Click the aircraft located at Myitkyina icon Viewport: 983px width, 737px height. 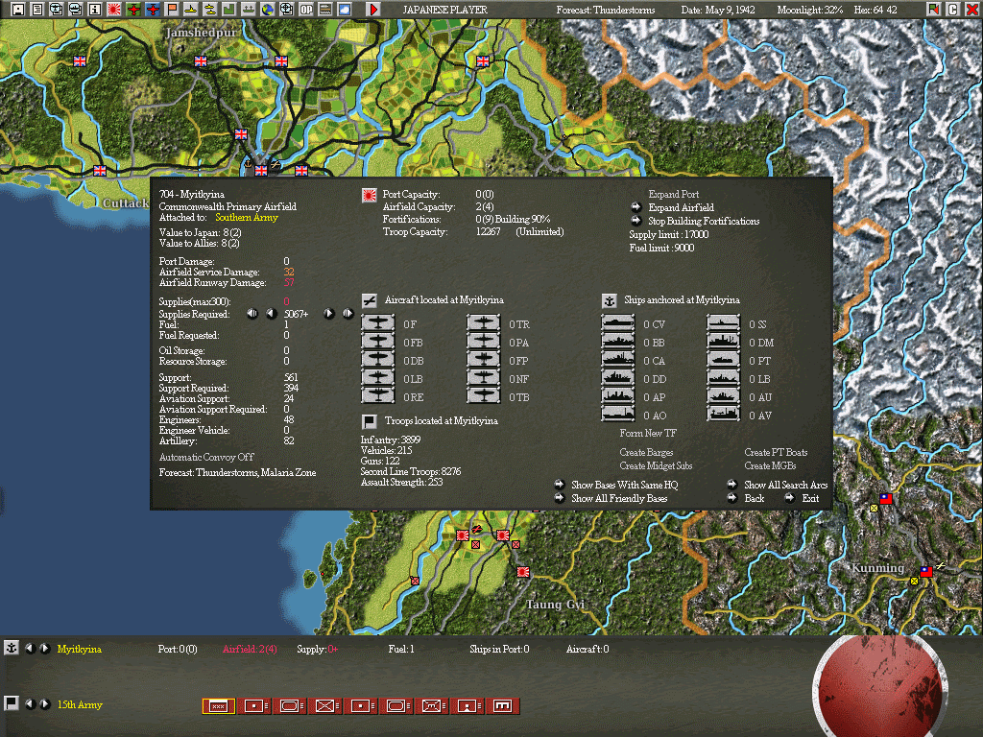370,300
